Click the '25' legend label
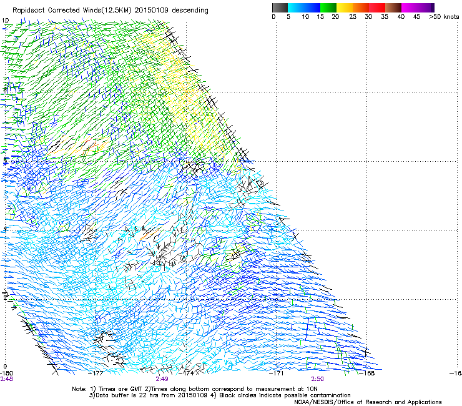Viewport: 462px width, 406px height. pos(353,17)
